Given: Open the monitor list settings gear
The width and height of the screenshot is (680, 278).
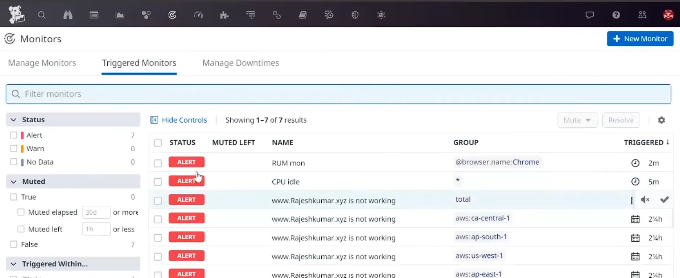Looking at the screenshot, I should tap(662, 120).
